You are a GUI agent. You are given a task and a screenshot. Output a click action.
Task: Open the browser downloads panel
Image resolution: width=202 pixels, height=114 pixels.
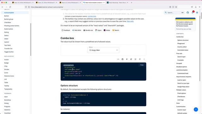(x=196, y=7)
